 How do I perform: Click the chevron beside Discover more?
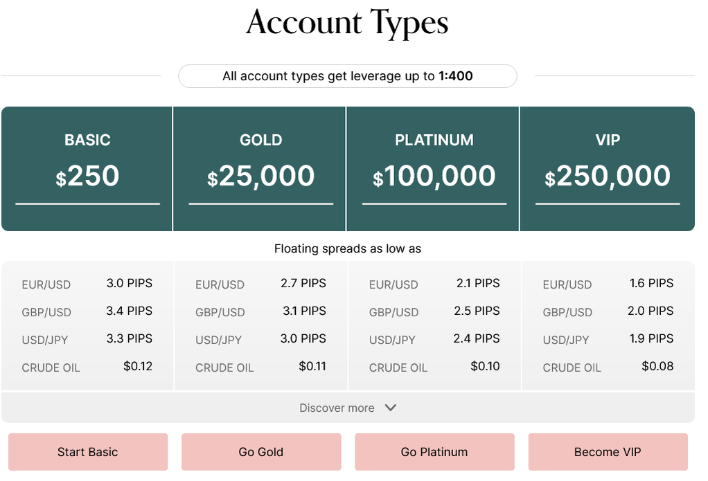pos(391,408)
